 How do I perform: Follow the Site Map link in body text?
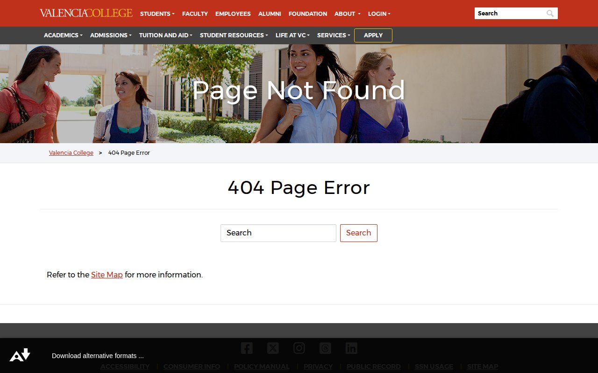[107, 275]
